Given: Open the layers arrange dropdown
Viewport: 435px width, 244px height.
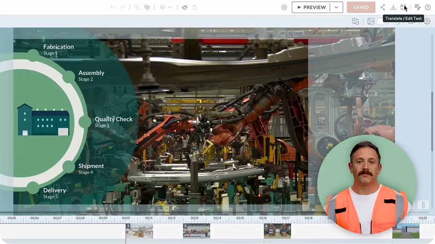Looking at the screenshot, I should [x=166, y=7].
